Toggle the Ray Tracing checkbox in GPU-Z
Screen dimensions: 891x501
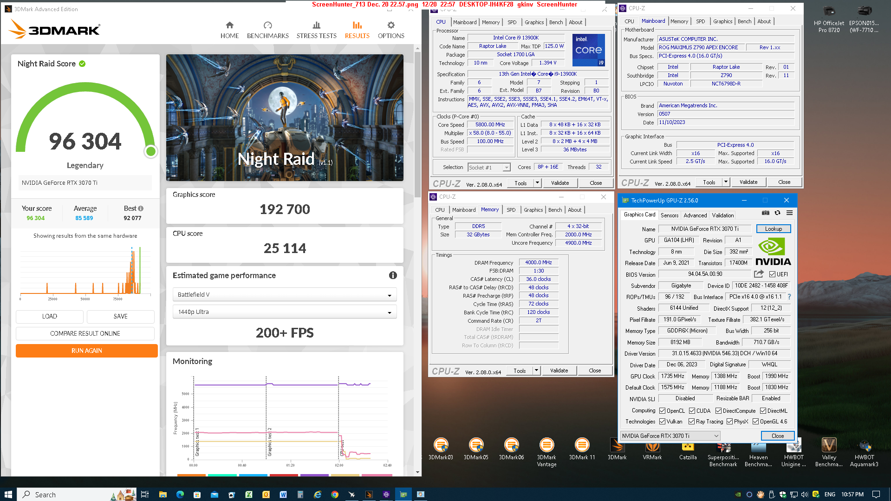pos(691,421)
